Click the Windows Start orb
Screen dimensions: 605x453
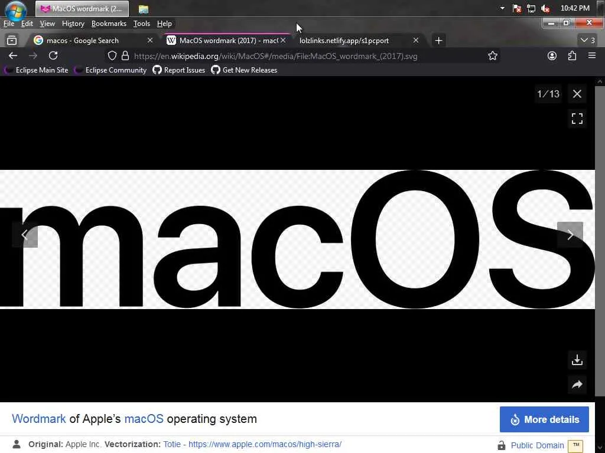16,9
